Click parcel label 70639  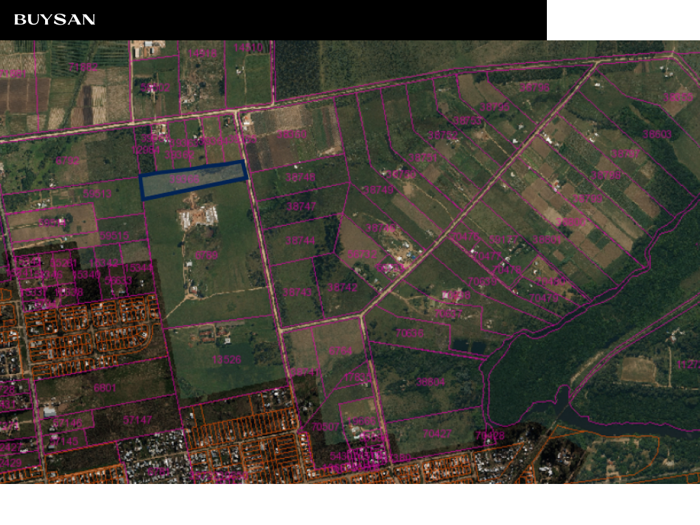482,282
